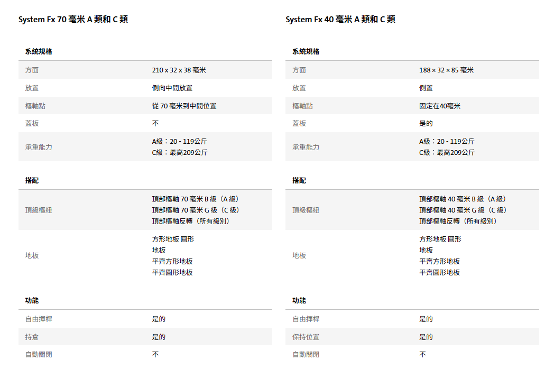Click "平齊方形地板" in the Fx 40 table
This screenshot has width=545, height=369.
(x=439, y=262)
